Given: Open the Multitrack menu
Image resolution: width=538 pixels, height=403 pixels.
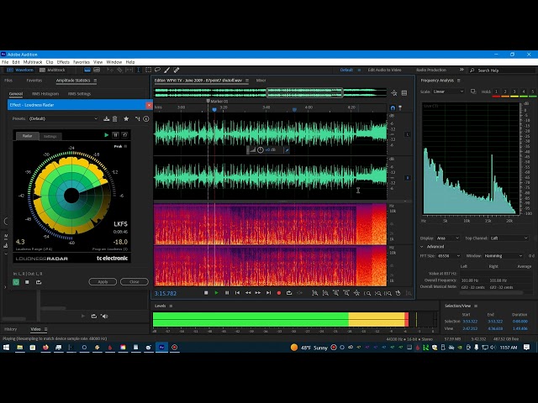Looking at the screenshot, I should point(33,62).
